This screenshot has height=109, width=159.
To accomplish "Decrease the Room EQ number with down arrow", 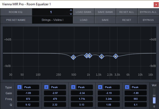I will point(71,14).
